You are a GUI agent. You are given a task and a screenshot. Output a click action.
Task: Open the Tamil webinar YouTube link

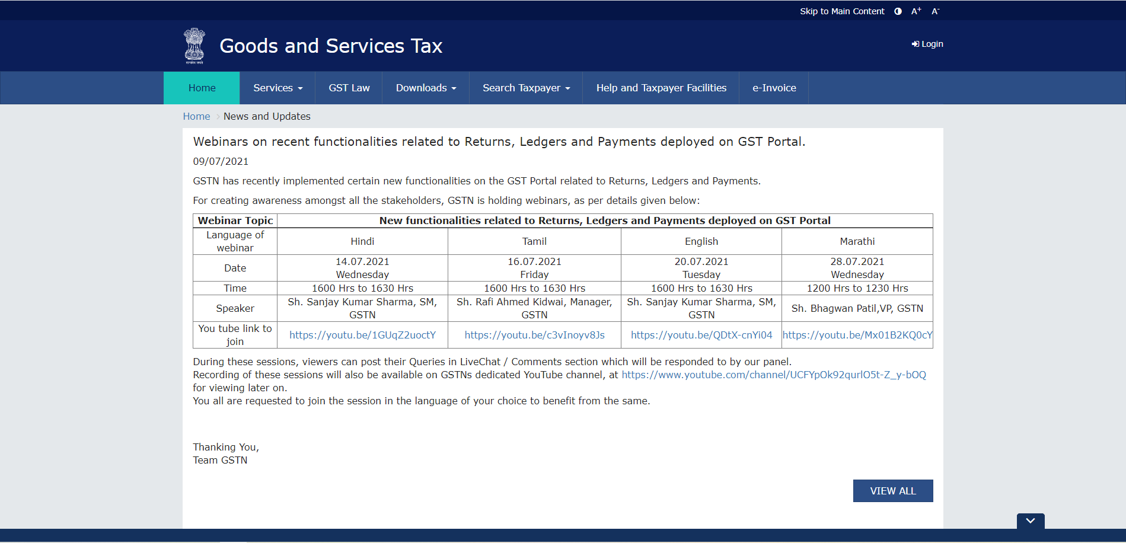pos(534,335)
